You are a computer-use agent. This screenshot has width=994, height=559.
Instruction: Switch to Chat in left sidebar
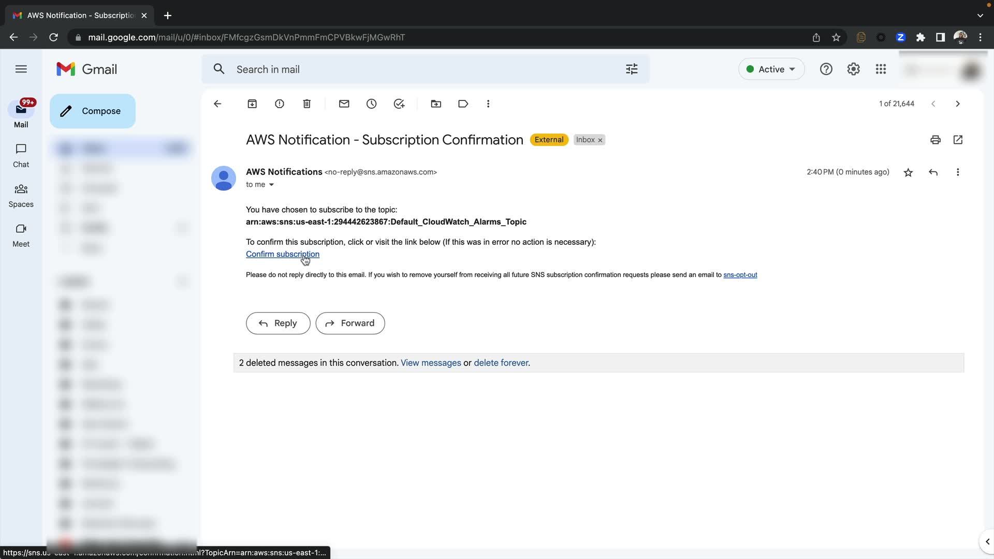(21, 155)
